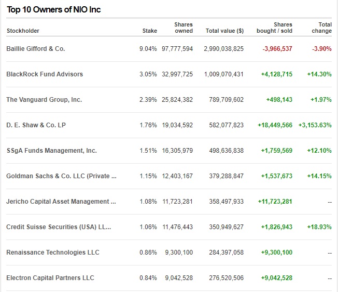Click the 0.86% stake value
The height and width of the screenshot is (292, 338).
point(148,253)
